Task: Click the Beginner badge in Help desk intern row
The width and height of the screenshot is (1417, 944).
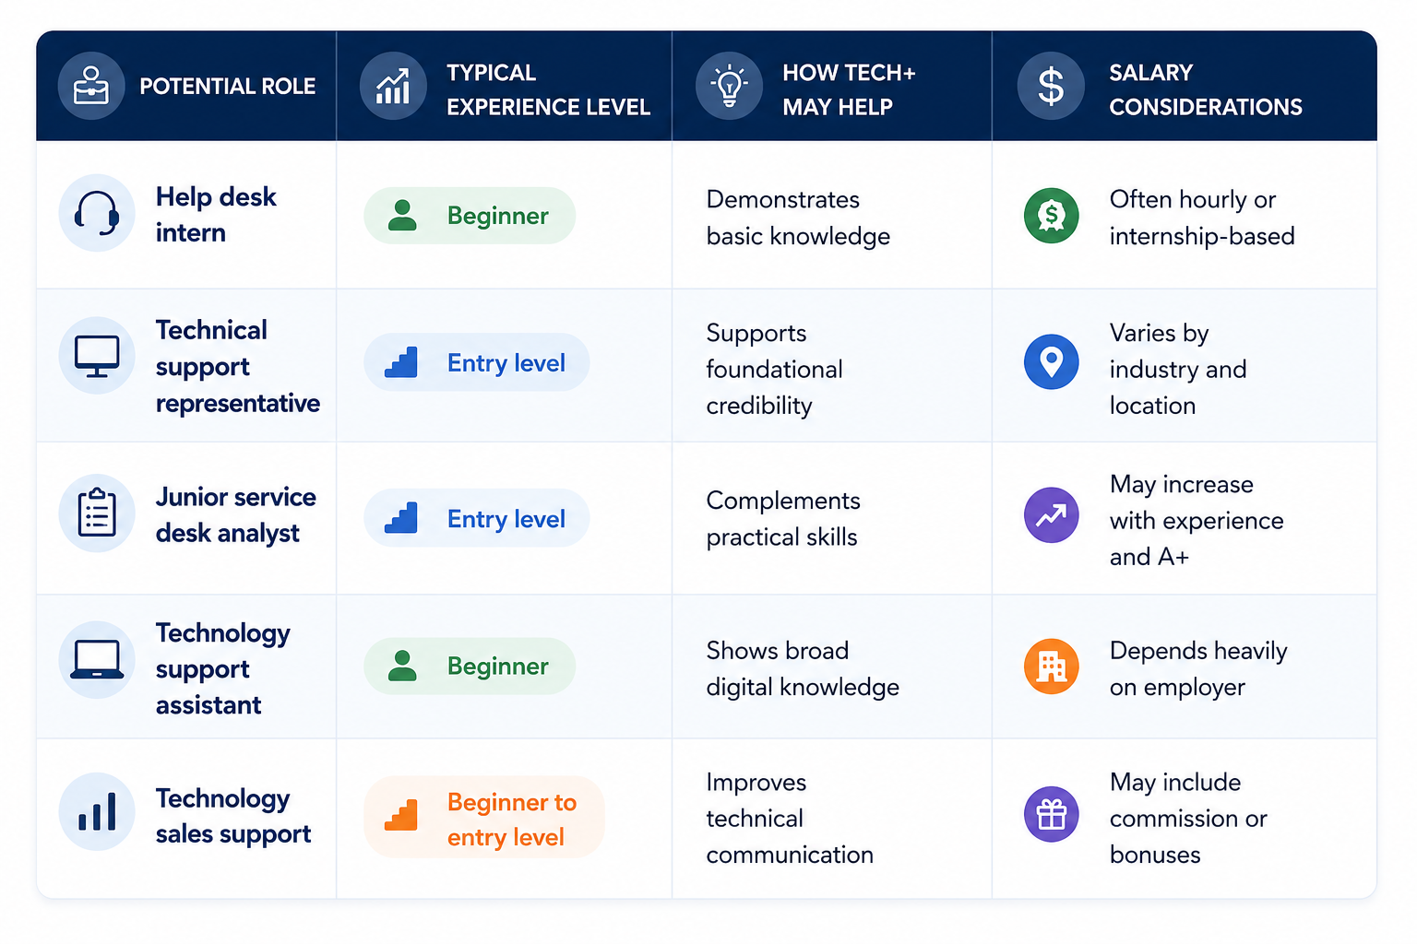Action: point(470,216)
